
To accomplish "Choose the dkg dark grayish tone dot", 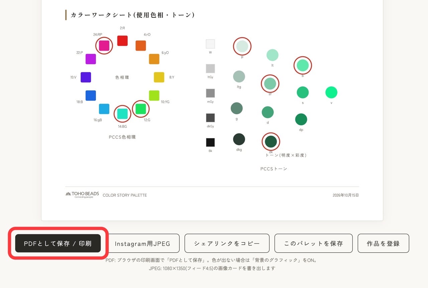I will pos(239,139).
